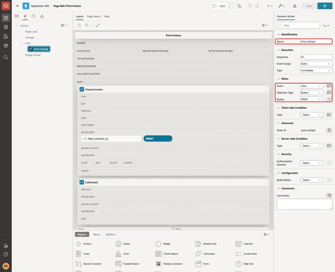Image resolution: width=335 pixels, height=272 pixels.
Task: Open the Event Scope dropdown
Action: tap(316, 64)
